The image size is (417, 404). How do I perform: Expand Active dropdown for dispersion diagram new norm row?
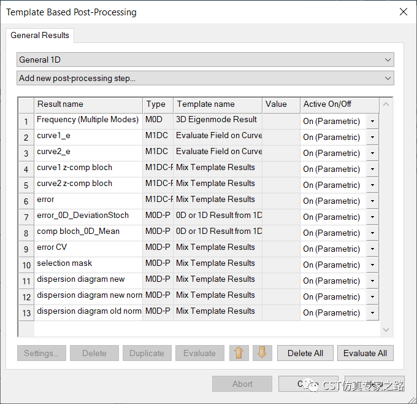click(372, 297)
